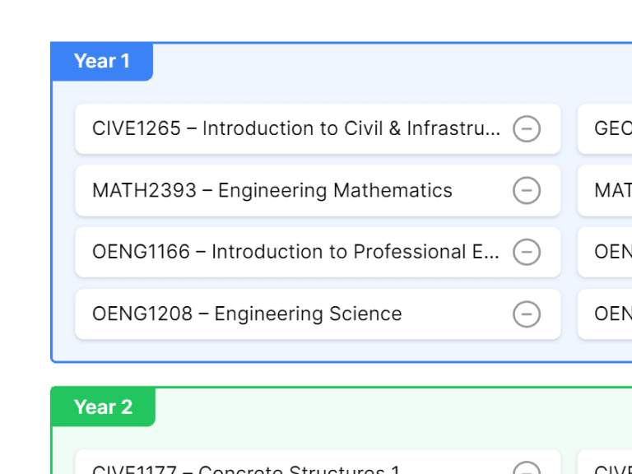
Task: Click the white gap between Year 1 and Year 2
Action: pos(329,374)
